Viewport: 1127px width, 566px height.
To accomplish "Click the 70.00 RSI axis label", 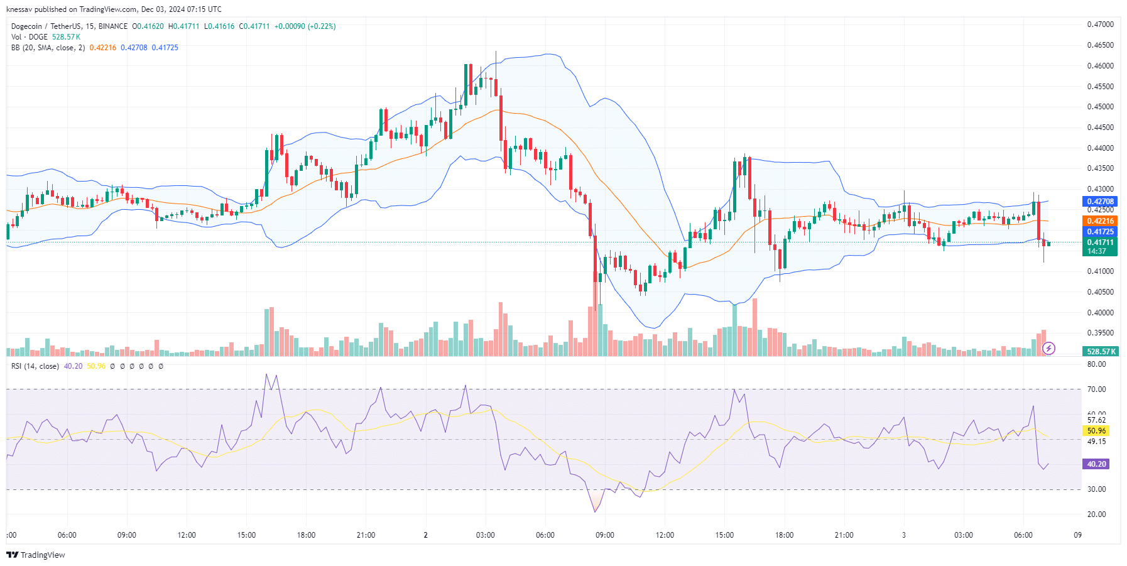I will tap(1096, 389).
